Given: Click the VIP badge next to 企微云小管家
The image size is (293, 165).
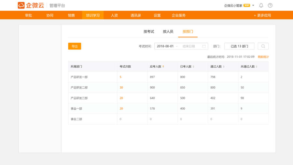Looking at the screenshot, I should (247, 6).
